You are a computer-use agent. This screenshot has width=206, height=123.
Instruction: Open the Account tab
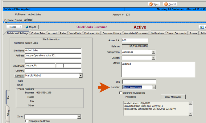(52, 33)
